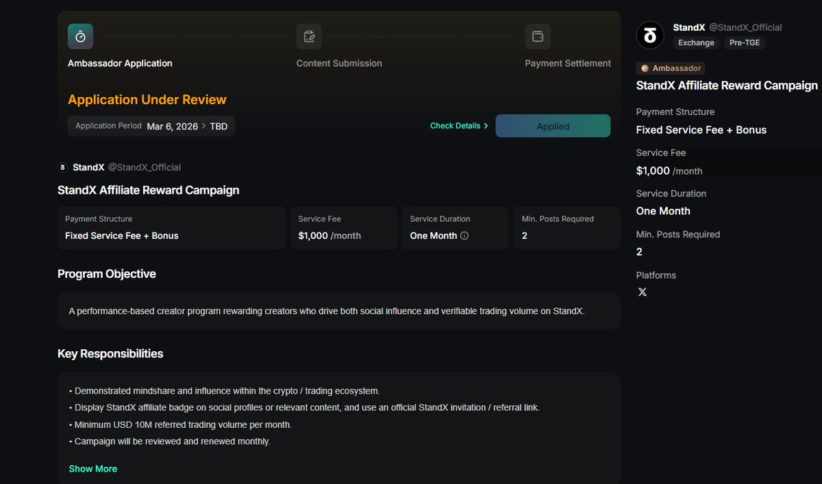The width and height of the screenshot is (822, 484).
Task: Click the small StandX logo beside campaign name
Action: click(63, 167)
